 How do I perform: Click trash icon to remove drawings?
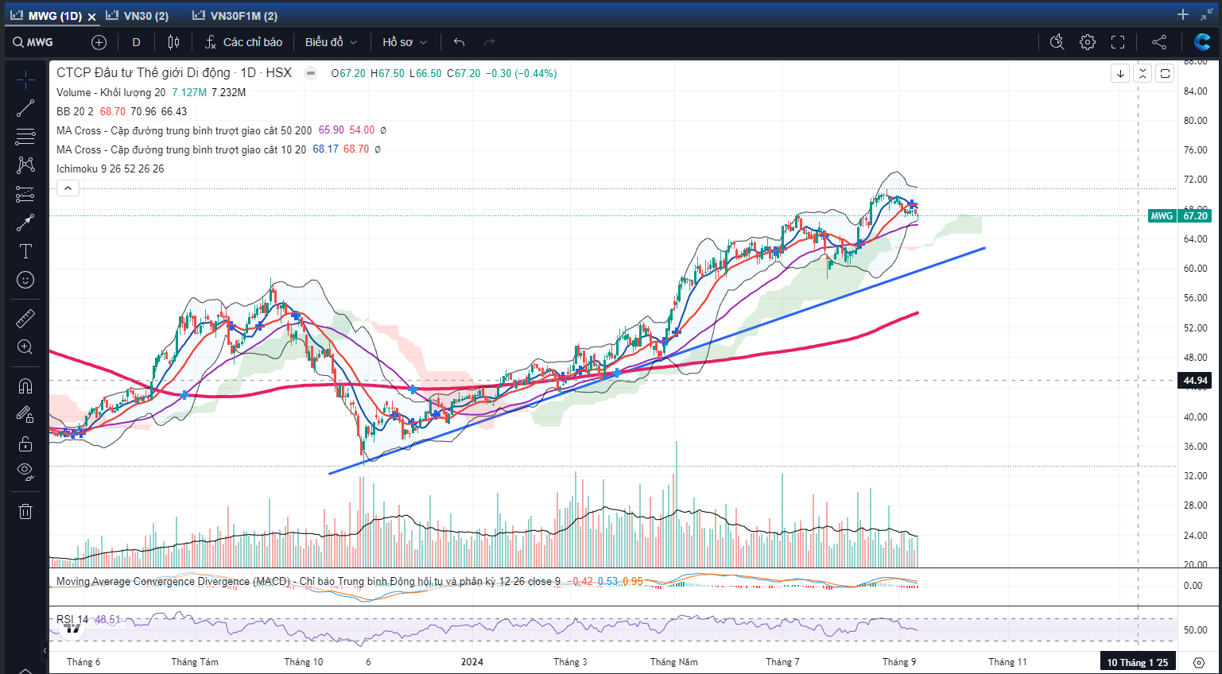coord(25,511)
